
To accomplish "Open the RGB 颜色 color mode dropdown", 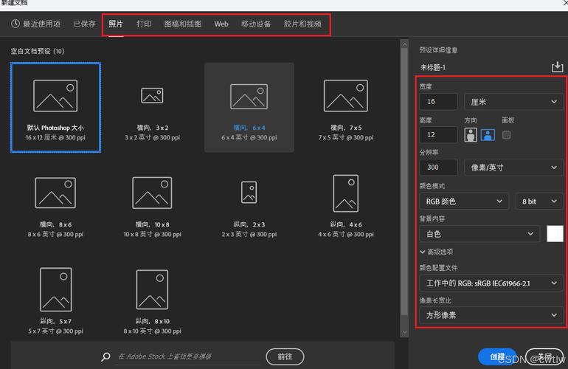I will (x=464, y=201).
